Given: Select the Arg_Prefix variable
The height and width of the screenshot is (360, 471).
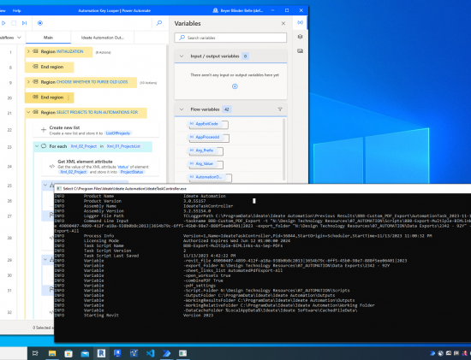Looking at the screenshot, I should coord(205,150).
